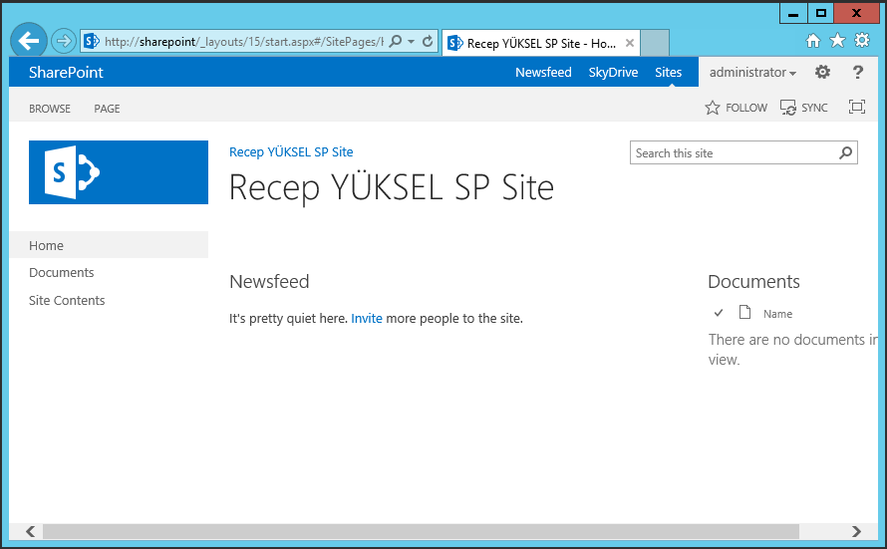Open Internet Explorer Tools gear icon
Image resolution: width=887 pixels, height=549 pixels.
[862, 40]
